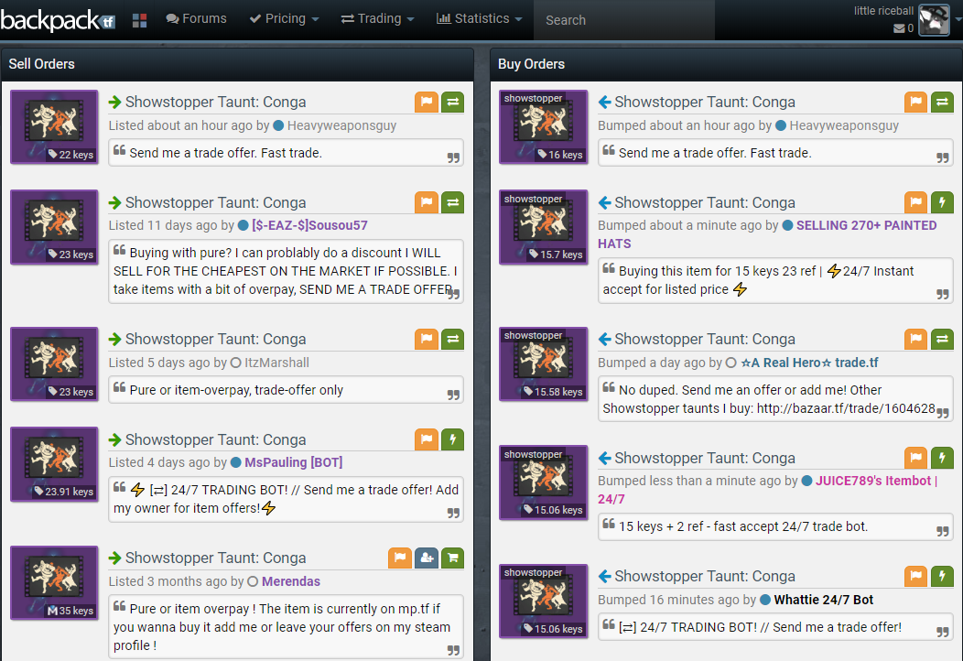Click the backpack.tf logo
This screenshot has width=963, height=661.
(x=59, y=19)
